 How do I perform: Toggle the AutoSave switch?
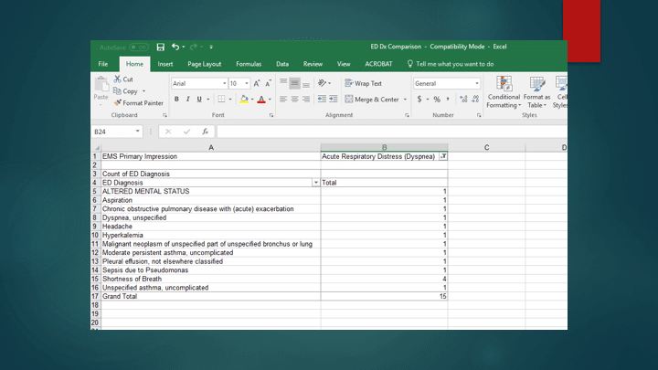coord(138,47)
